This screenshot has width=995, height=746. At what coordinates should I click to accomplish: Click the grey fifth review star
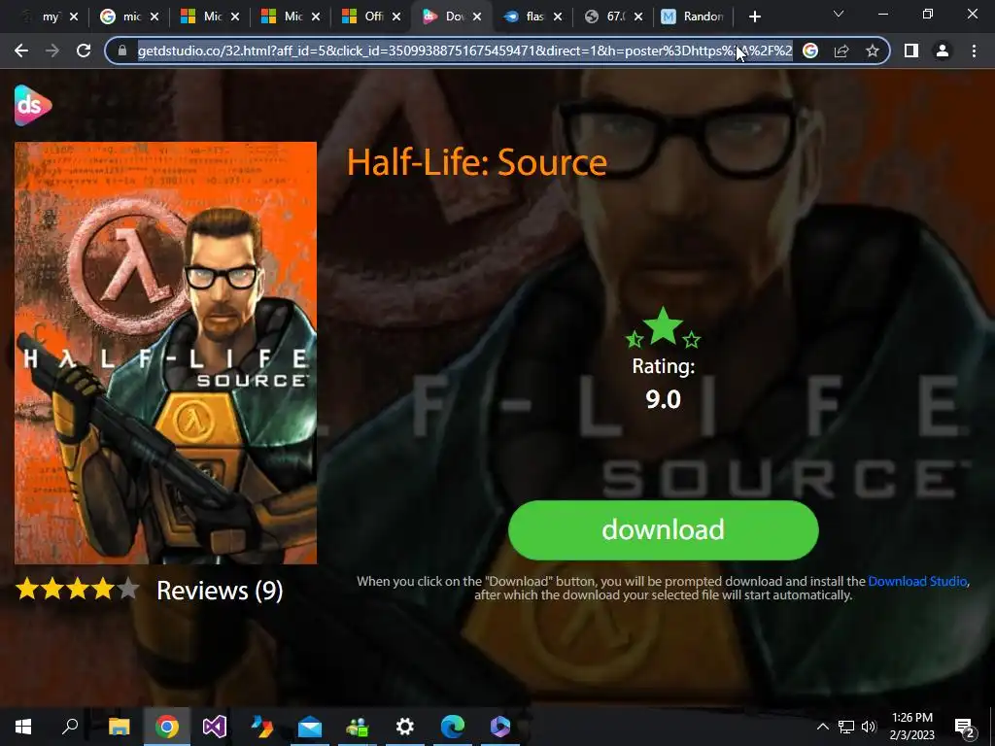(128, 589)
